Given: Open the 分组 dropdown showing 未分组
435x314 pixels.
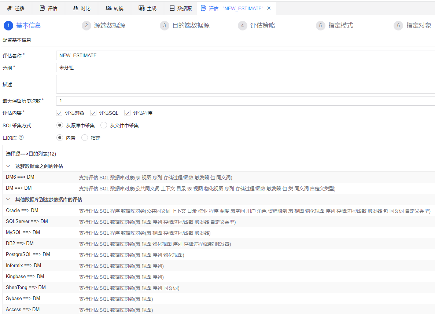Looking at the screenshot, I should coord(246,67).
